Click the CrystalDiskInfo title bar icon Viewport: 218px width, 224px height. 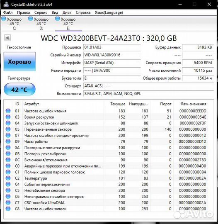[x=6, y=4]
